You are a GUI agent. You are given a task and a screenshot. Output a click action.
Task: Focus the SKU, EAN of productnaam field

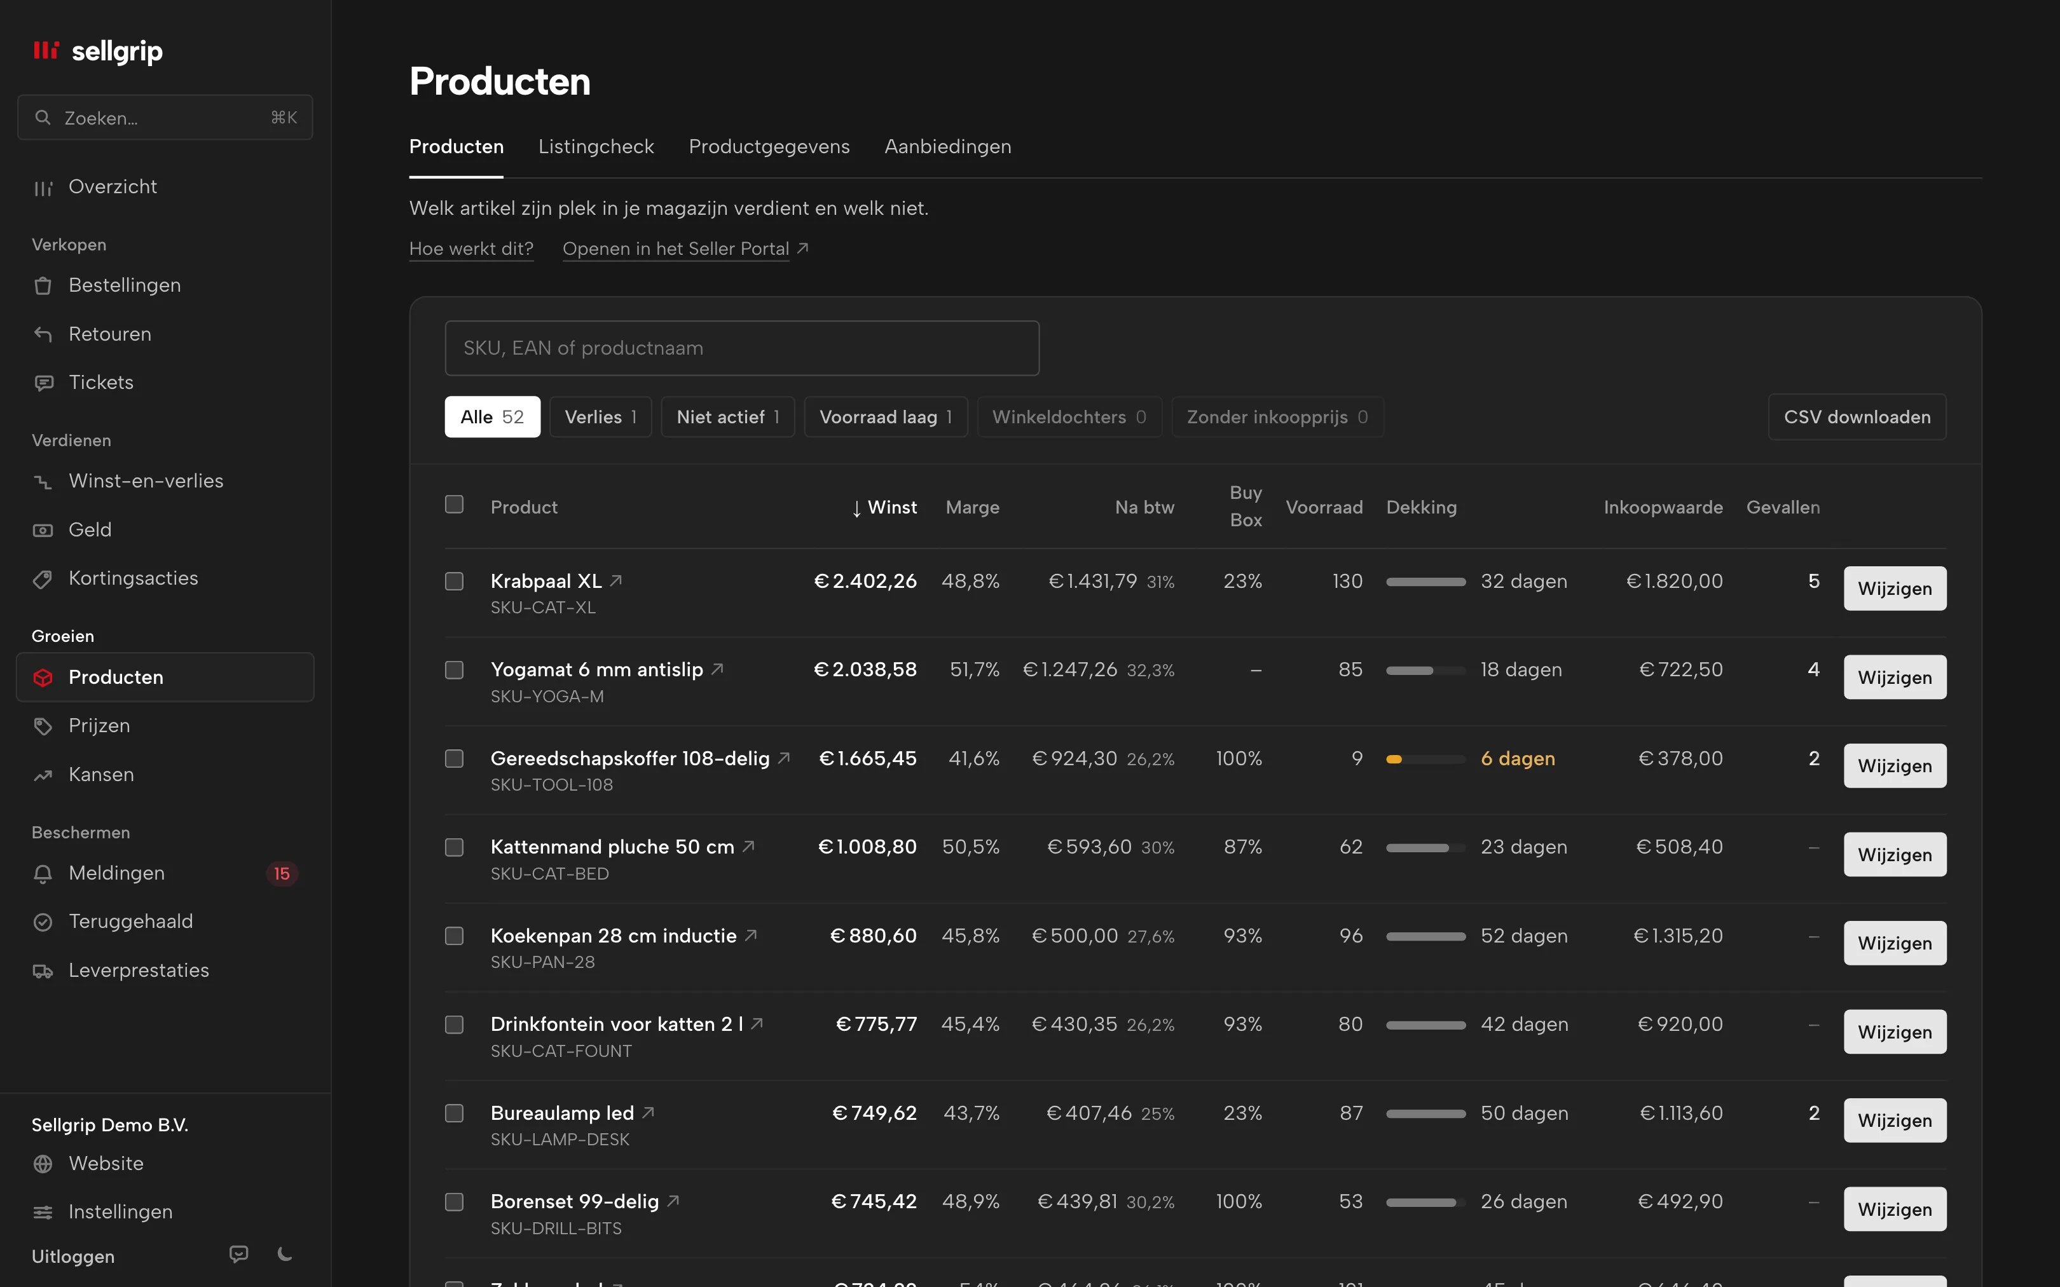point(741,348)
